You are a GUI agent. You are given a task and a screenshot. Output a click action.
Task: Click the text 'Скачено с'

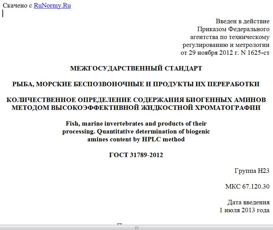(x=17, y=5)
